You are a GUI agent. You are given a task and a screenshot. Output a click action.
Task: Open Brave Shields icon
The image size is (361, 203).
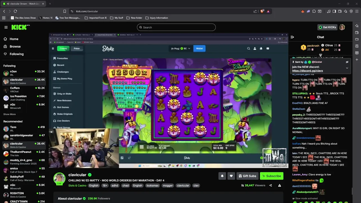coord(262,11)
